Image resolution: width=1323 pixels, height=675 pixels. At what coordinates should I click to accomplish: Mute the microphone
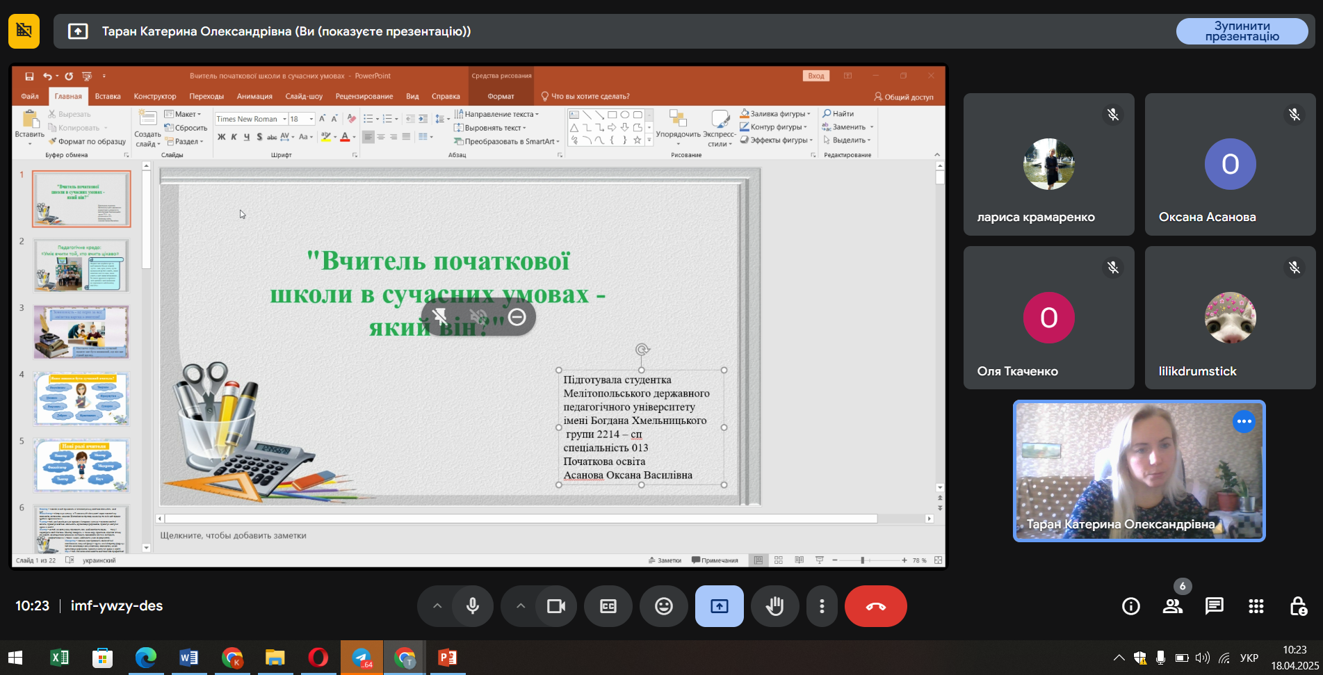[473, 606]
